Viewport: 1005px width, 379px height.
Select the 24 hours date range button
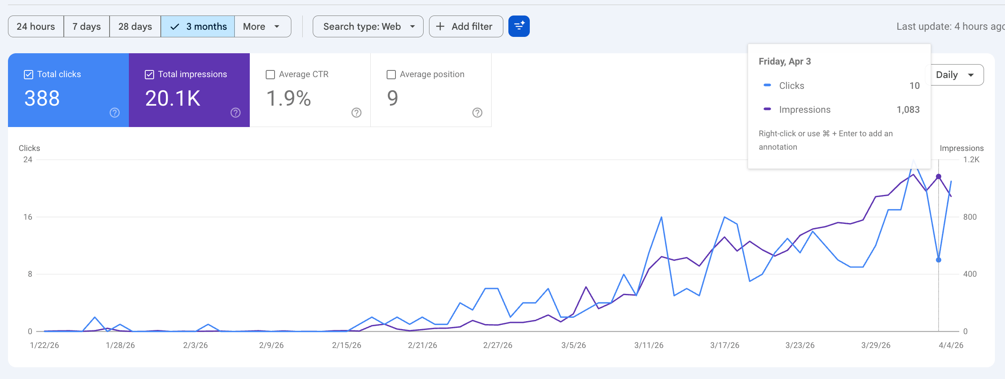point(36,26)
